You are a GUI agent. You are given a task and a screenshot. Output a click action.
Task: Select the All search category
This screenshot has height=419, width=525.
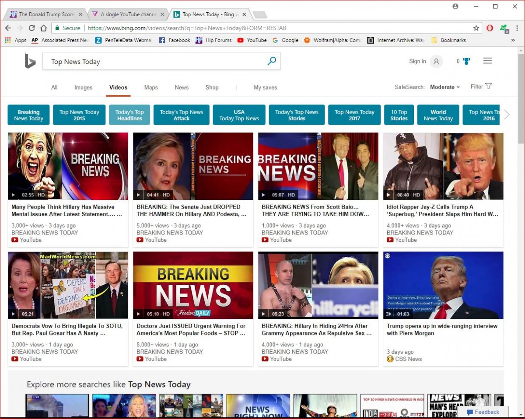(x=54, y=87)
